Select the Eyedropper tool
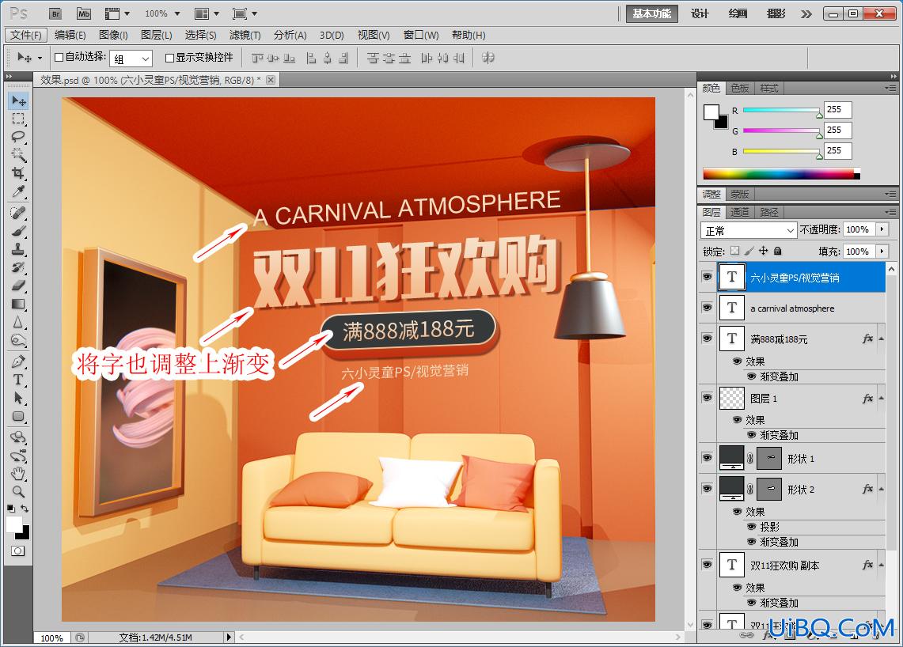Image resolution: width=903 pixels, height=647 pixels. (x=18, y=191)
